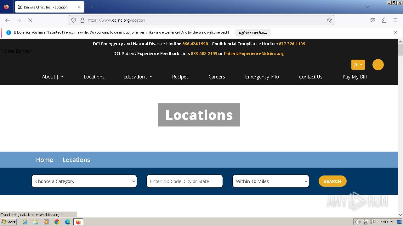Click compliance hotline 877-326-1109 link

[292, 44]
